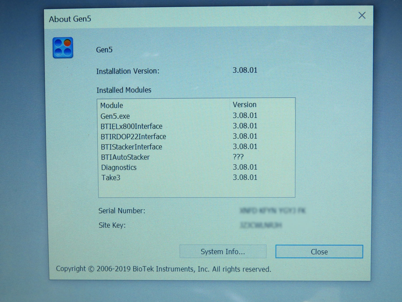Viewport: 402px width, 302px height.
Task: Dismiss the About Gen5 dialog with X
Action: [362, 15]
